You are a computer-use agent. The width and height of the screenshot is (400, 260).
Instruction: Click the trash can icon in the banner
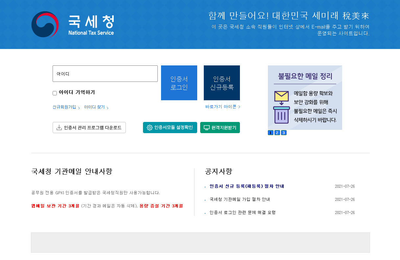pyautogui.click(x=281, y=115)
